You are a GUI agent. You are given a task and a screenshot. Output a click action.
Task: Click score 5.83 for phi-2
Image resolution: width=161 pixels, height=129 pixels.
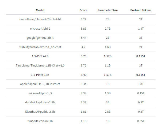tap(83, 29)
